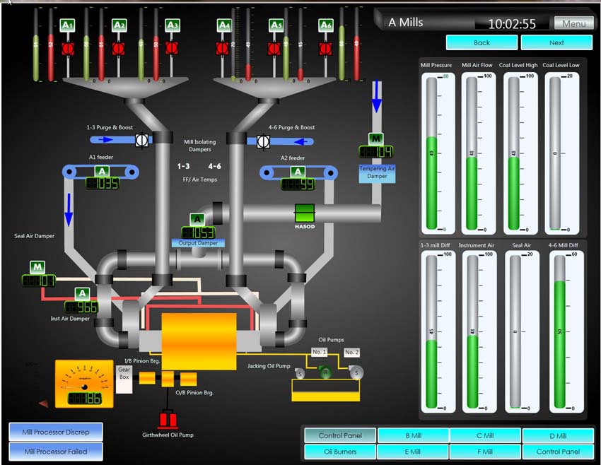
Task: Click the Mill Processor Failed indicator
Action: click(56, 452)
